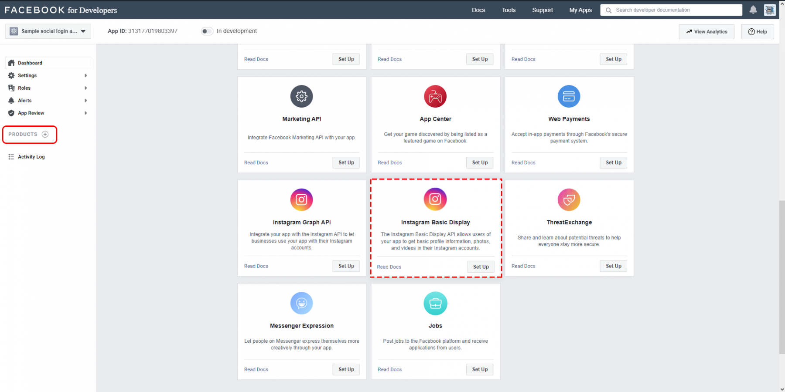Set Up Marketing API
Image resolution: width=785 pixels, height=392 pixels.
(x=346, y=162)
